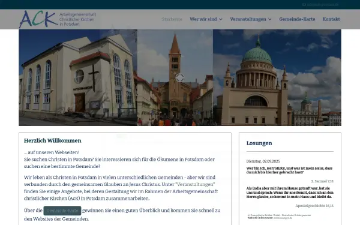This screenshot has height=225, width=360.
Task: Click the Losungen sidebar heading
Action: click(x=259, y=143)
